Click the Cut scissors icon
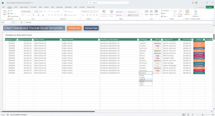 point(8,11)
